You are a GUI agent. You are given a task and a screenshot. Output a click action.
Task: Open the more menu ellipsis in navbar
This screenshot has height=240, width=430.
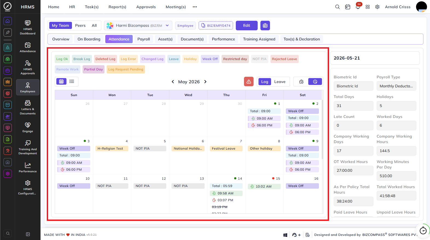coord(195,7)
